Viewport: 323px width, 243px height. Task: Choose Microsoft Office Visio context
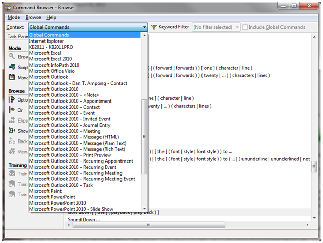(x=85, y=71)
